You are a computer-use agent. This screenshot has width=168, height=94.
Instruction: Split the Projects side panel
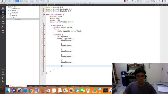[x=36, y=5]
